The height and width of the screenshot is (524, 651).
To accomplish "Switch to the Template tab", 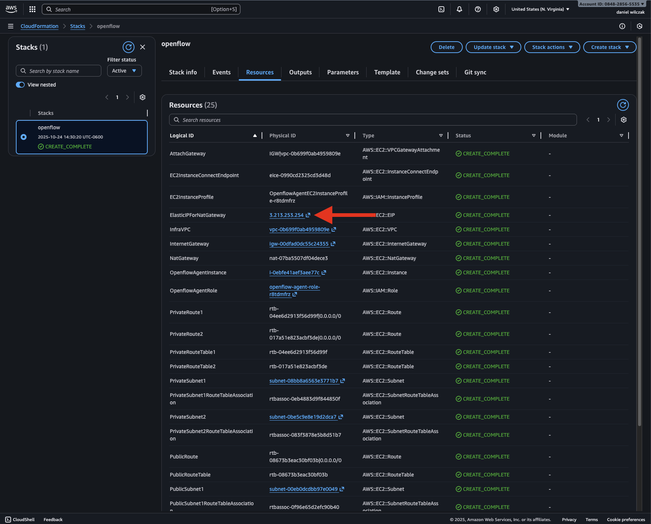I will 387,72.
